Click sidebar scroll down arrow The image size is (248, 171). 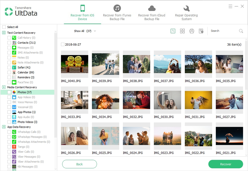(x=55, y=169)
